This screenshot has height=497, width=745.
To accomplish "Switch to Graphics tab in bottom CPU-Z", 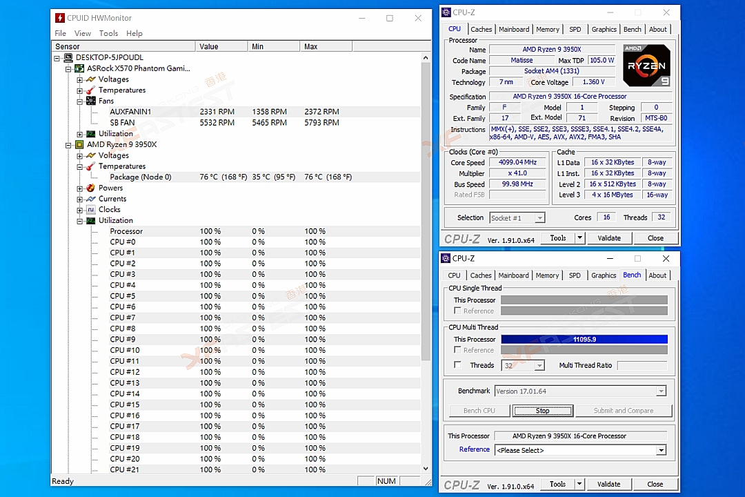I will pyautogui.click(x=604, y=275).
